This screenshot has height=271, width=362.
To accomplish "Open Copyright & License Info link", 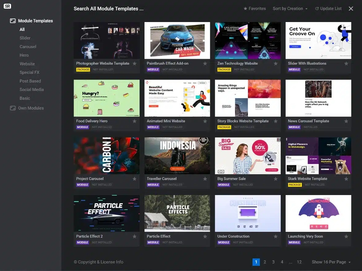I will pyautogui.click(x=98, y=262).
